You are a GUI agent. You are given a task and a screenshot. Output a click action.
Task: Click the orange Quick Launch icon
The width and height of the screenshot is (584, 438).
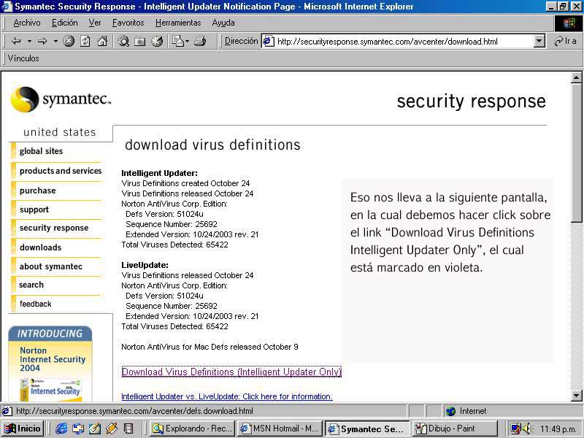(112, 429)
